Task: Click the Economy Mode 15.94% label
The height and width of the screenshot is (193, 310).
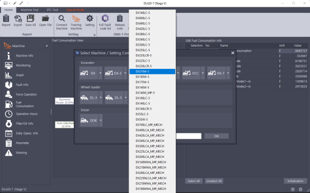Action: (x=65, y=101)
